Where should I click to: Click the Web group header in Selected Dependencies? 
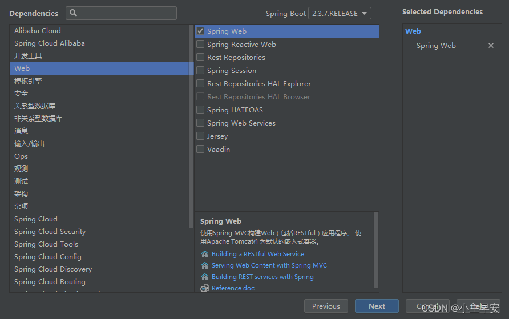(x=413, y=31)
